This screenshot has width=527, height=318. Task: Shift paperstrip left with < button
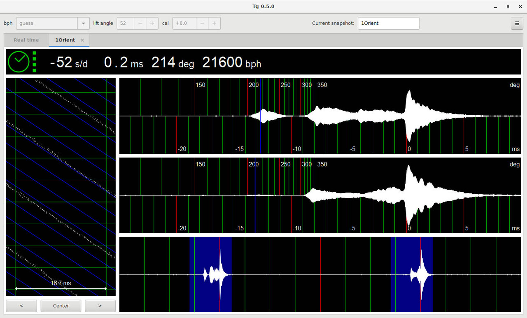pyautogui.click(x=21, y=306)
